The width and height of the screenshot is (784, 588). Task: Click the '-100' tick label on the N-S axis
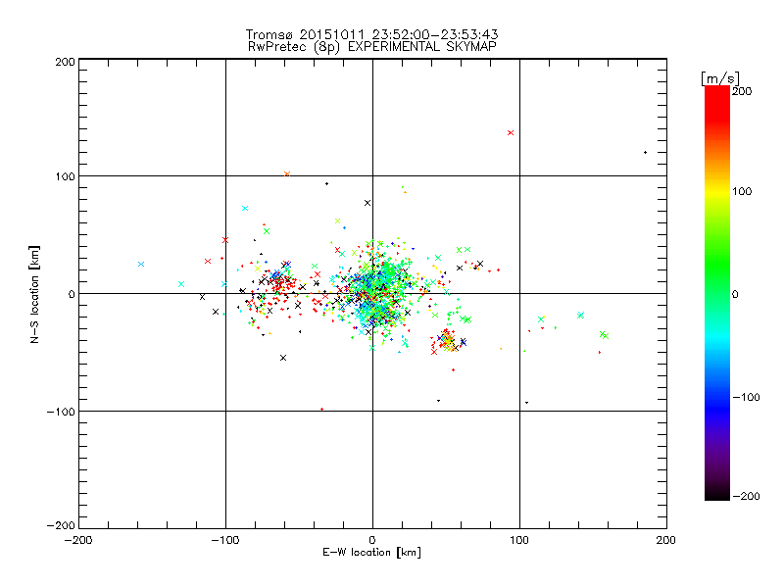[61, 412]
